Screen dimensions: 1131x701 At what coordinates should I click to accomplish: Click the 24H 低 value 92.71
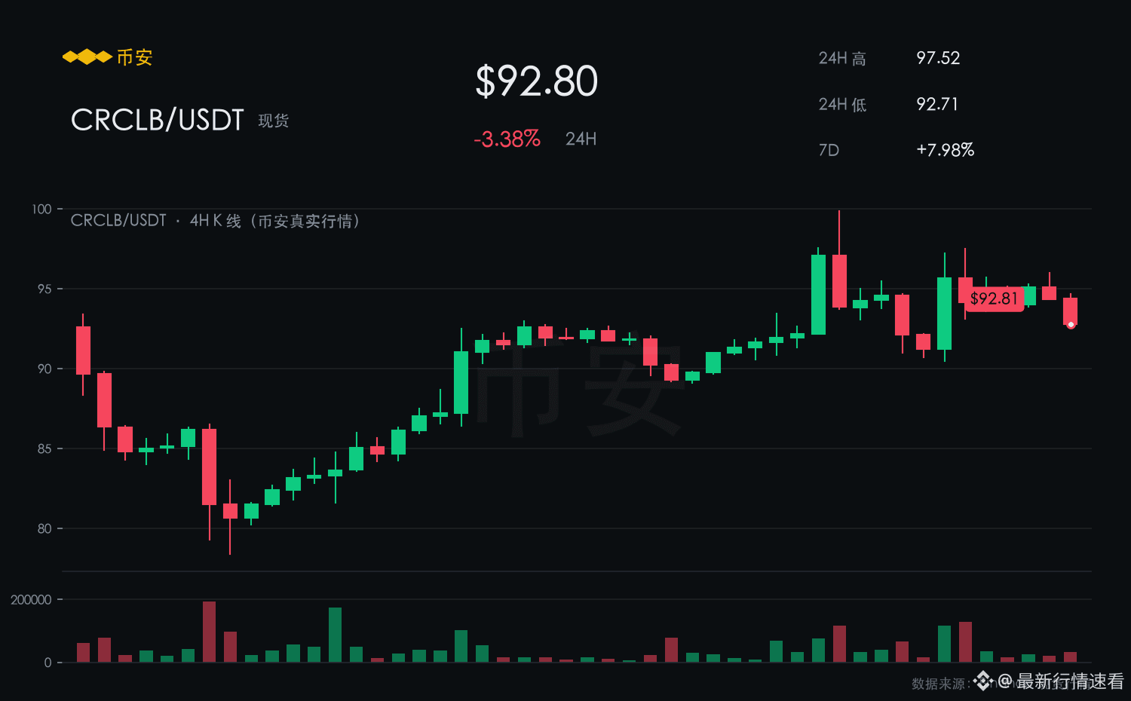pyautogui.click(x=937, y=104)
